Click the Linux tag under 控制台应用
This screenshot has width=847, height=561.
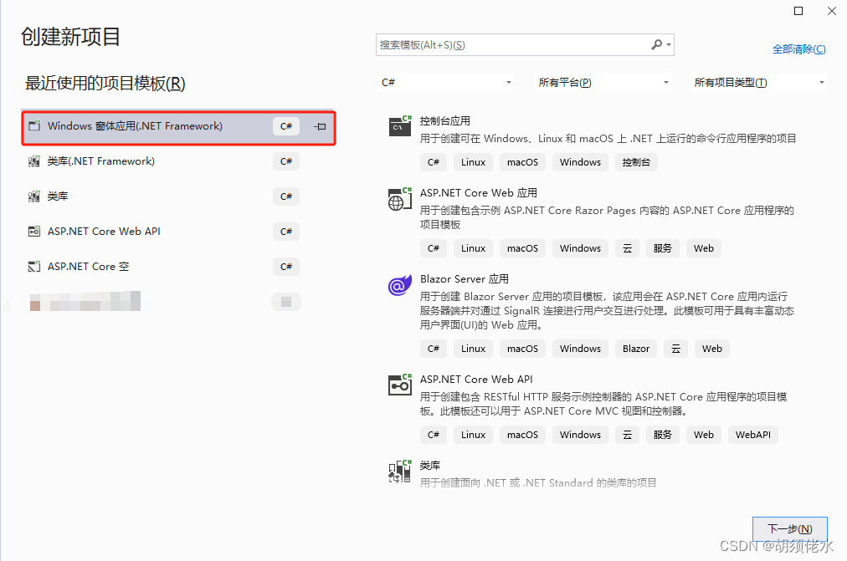(473, 162)
